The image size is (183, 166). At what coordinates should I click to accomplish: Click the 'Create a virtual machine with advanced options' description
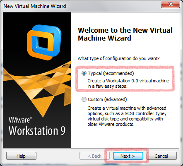coord(127,116)
